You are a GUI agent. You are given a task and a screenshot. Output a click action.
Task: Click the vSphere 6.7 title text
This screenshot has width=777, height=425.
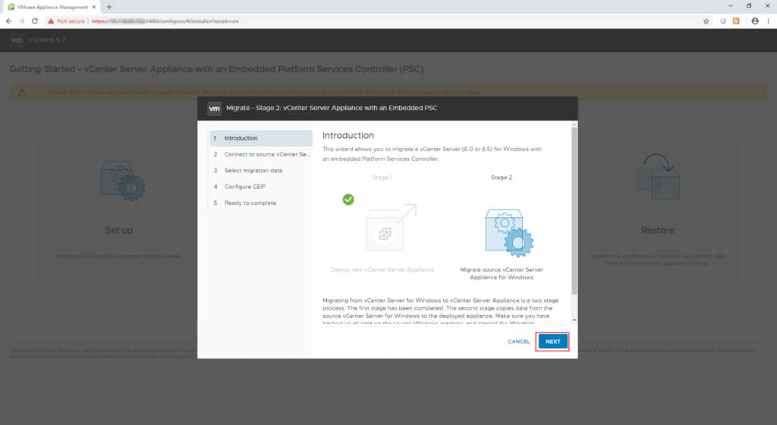[x=46, y=40]
